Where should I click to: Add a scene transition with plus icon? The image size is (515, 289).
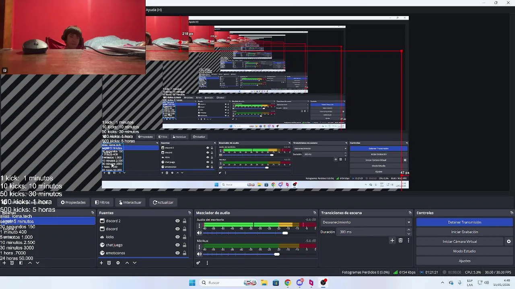click(x=392, y=240)
